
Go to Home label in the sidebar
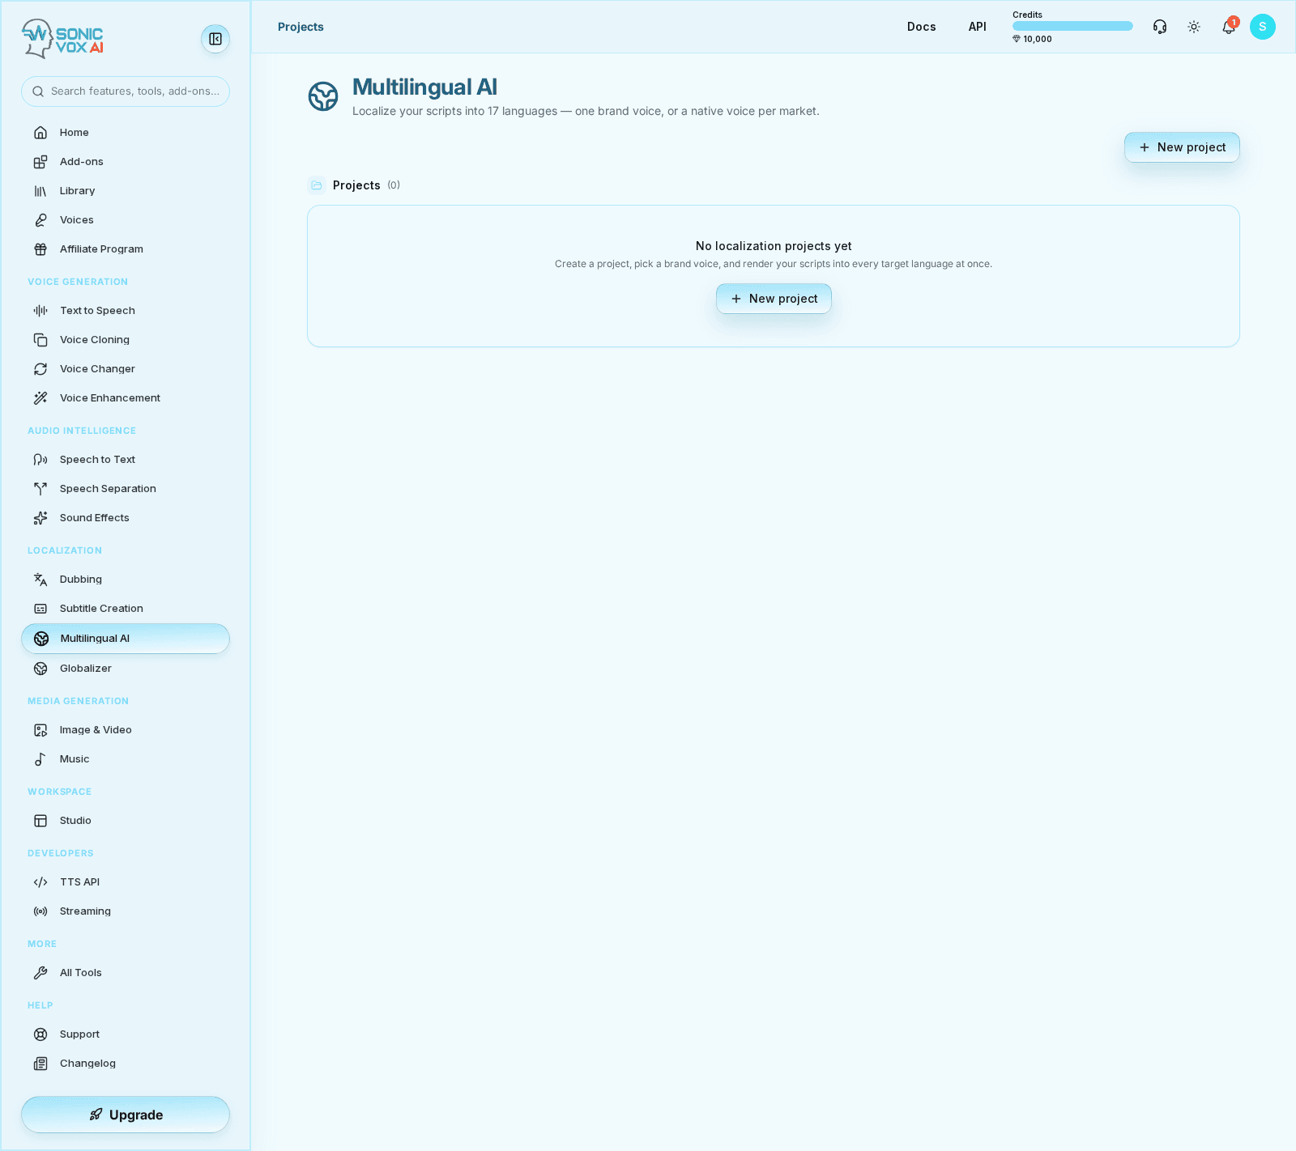(x=75, y=133)
